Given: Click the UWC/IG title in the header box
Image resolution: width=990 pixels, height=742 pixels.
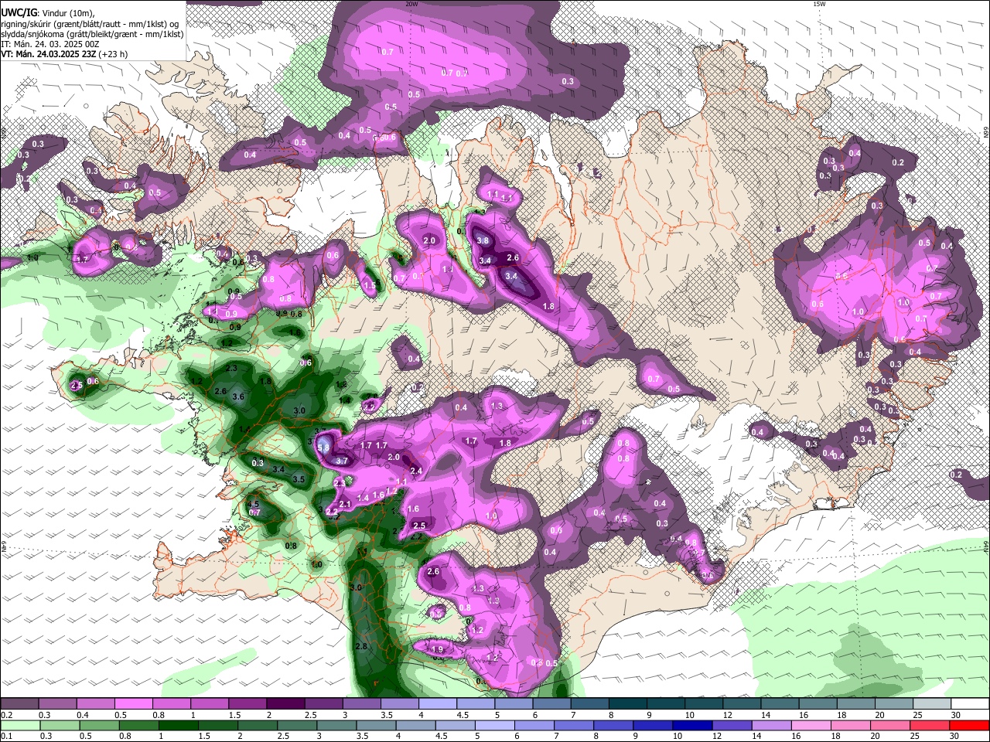Looking at the screenshot, I should [x=19, y=13].
